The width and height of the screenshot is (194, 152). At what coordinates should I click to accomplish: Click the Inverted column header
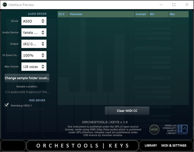[142, 14]
